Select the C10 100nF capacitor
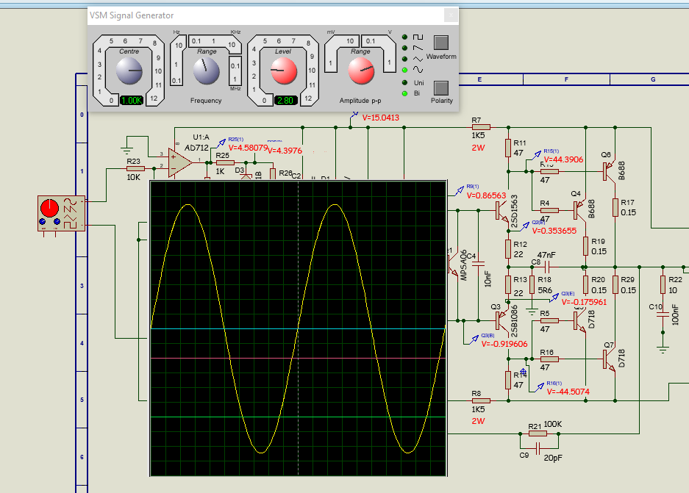689x493 pixels. [x=663, y=313]
